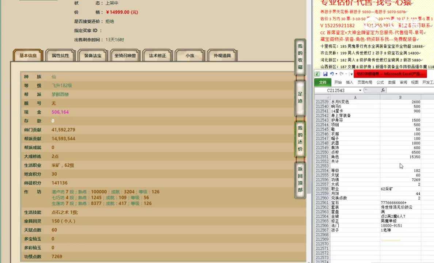This screenshot has width=434, height=263.
Task: Open the 小孩 tab
Action: point(190,56)
